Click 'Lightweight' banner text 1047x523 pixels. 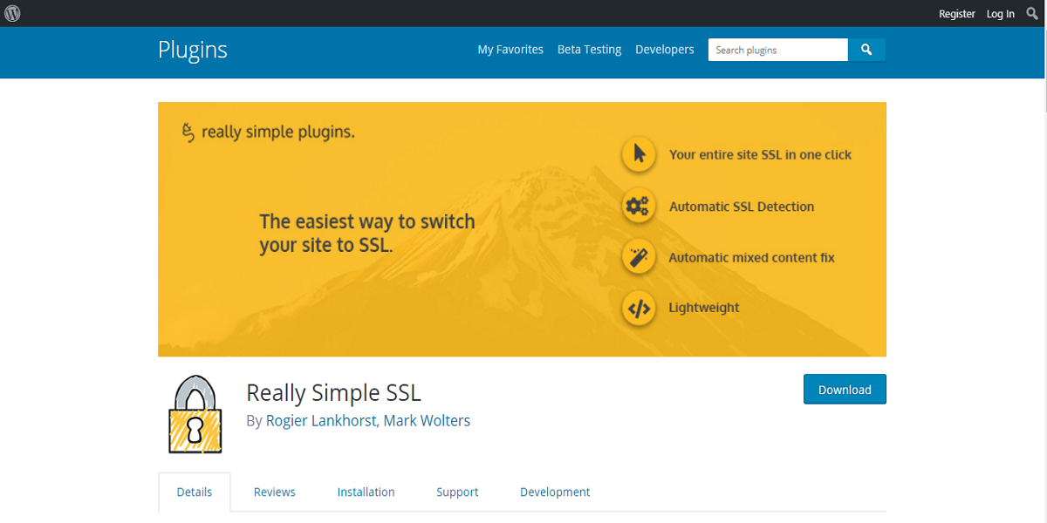(704, 308)
